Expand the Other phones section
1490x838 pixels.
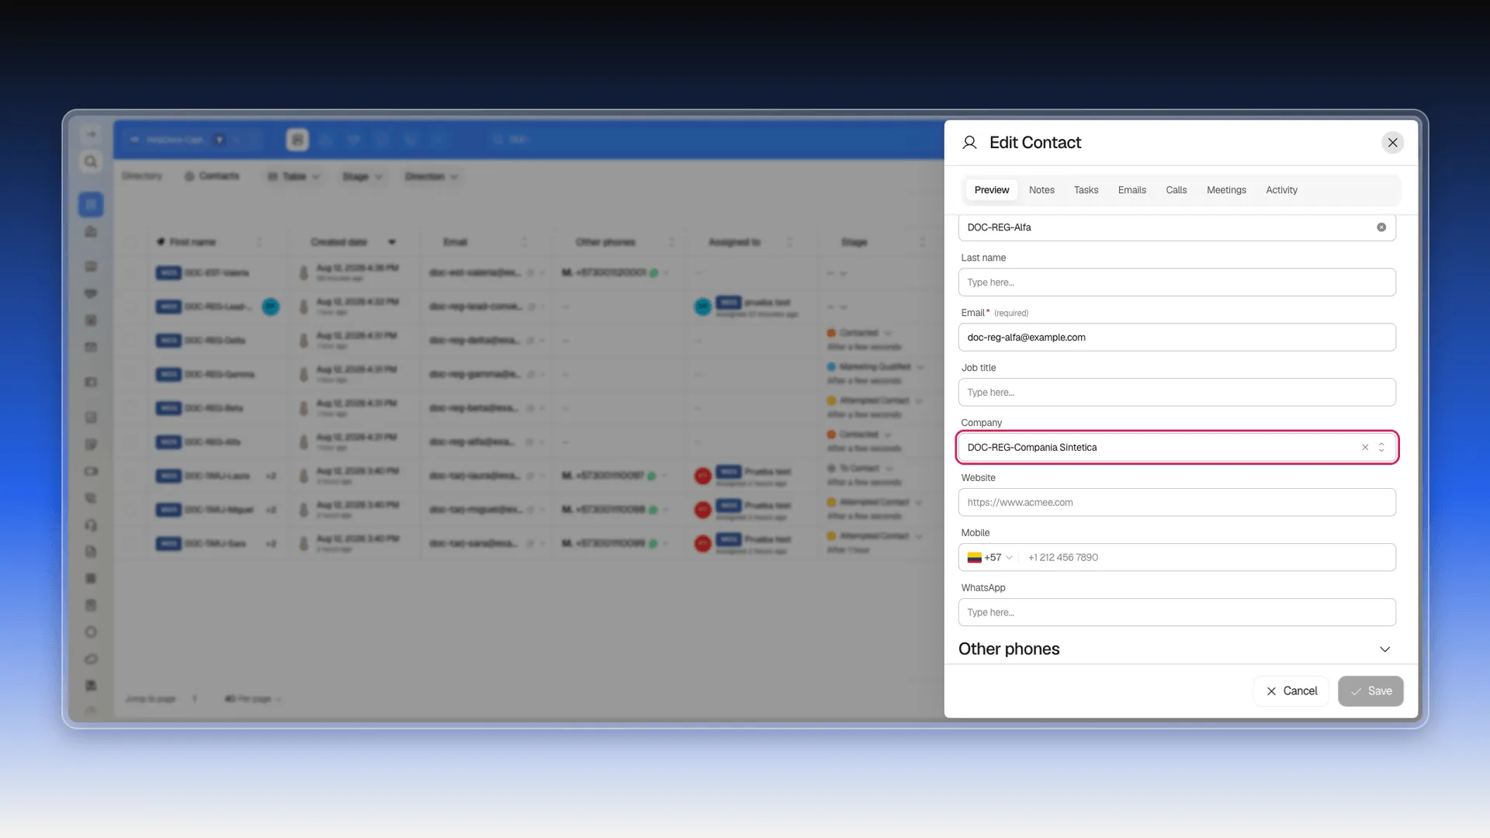pyautogui.click(x=1384, y=649)
